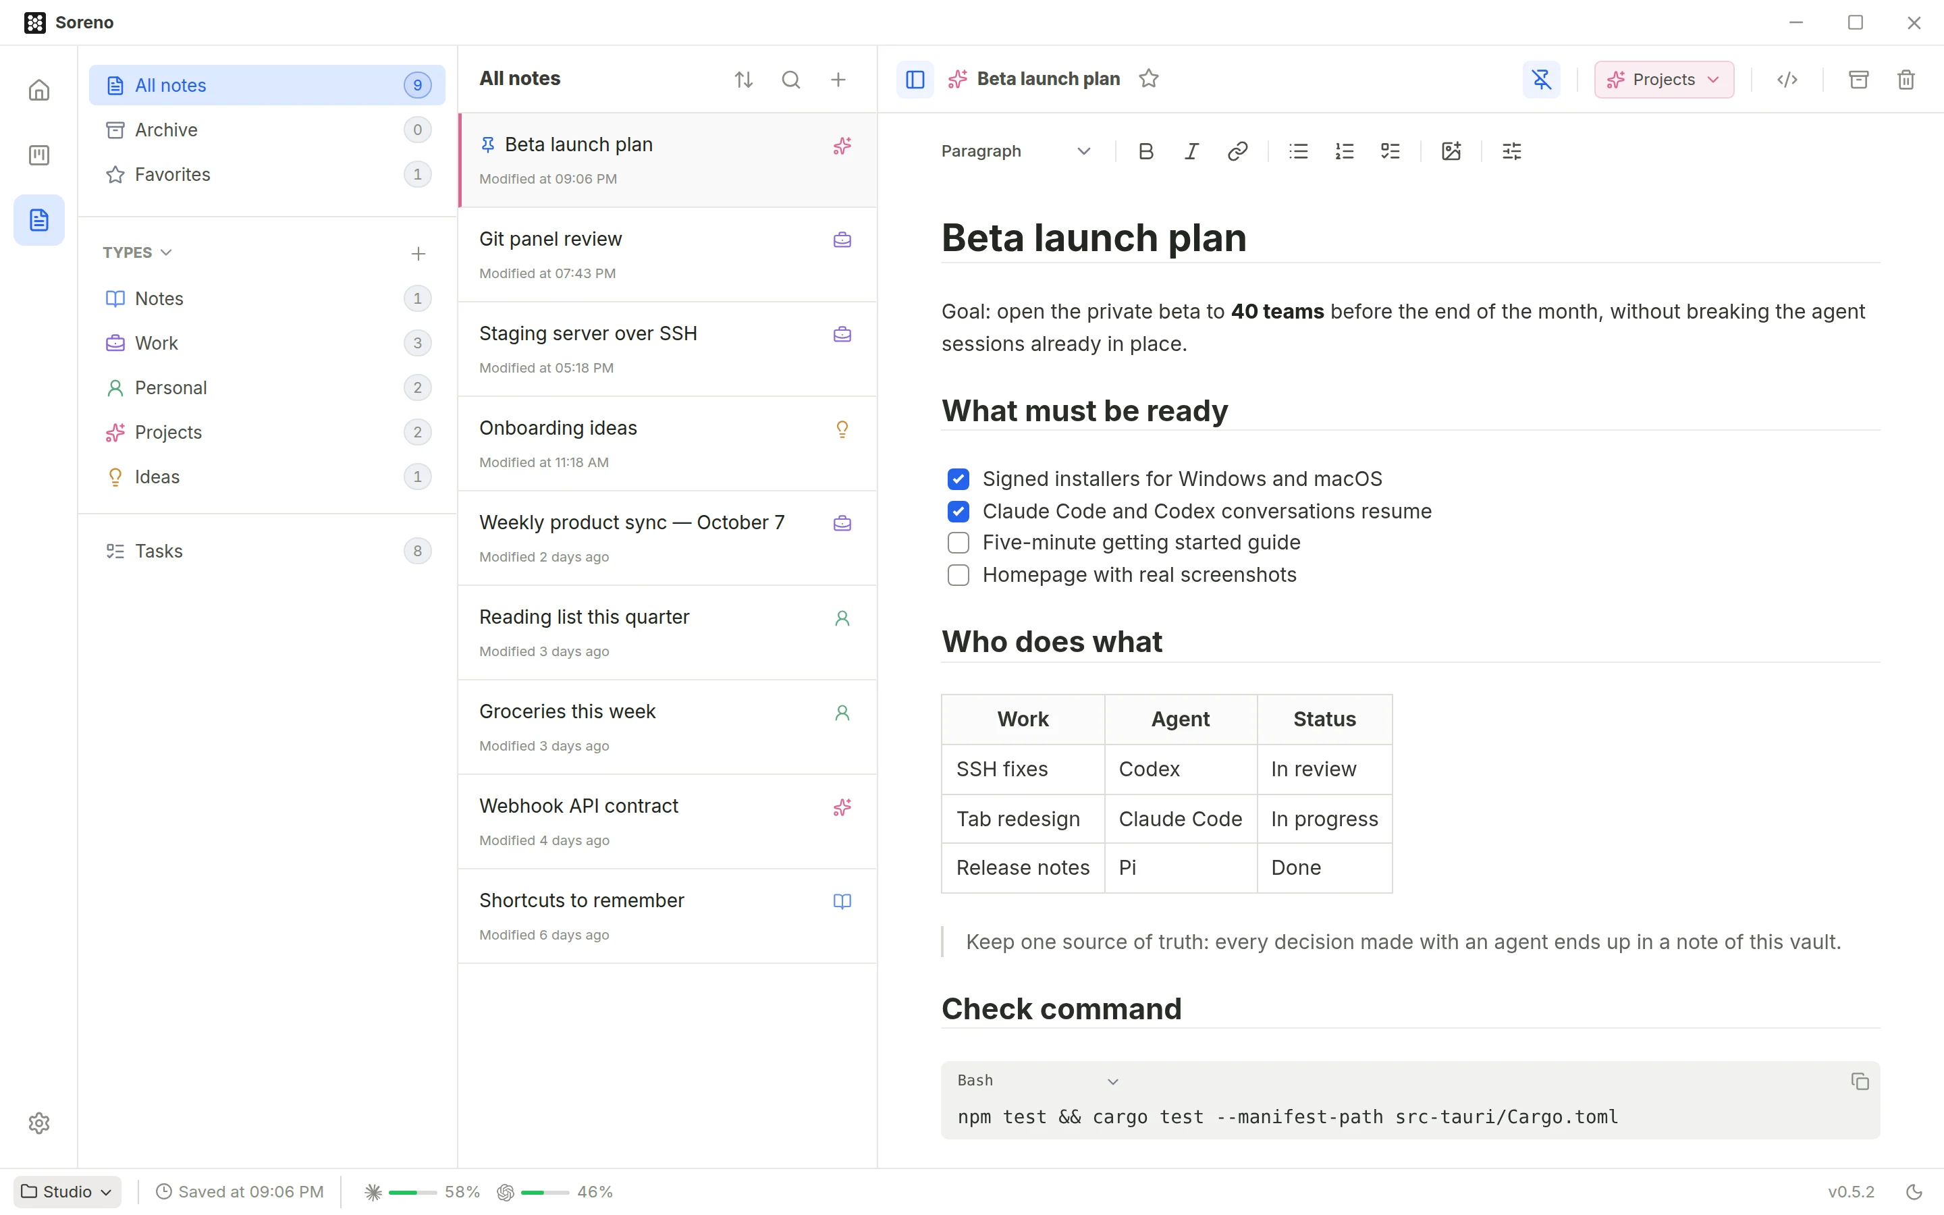Switch to source code view

point(1787,80)
